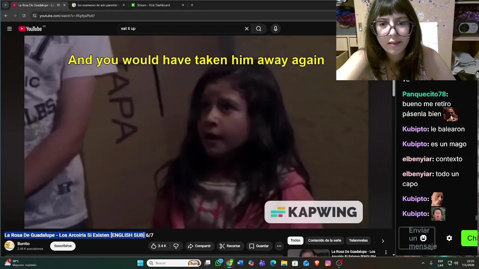This screenshot has height=269, width=479.
Task: Go back in browser history
Action: [x=6, y=16]
